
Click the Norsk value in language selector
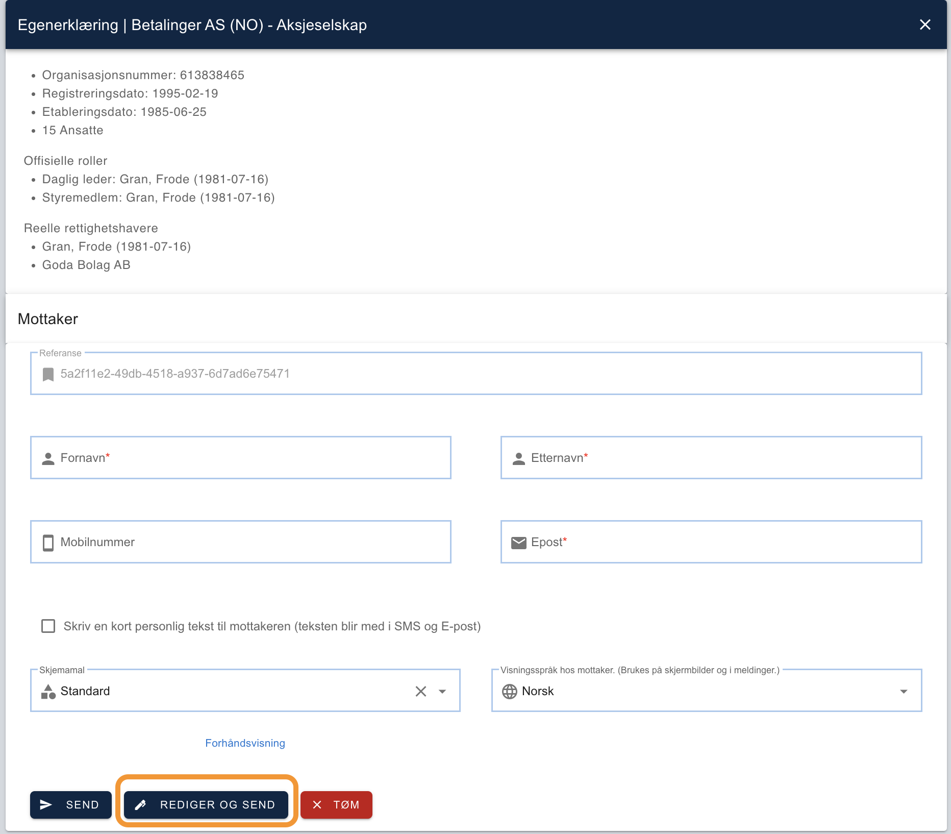click(x=538, y=691)
